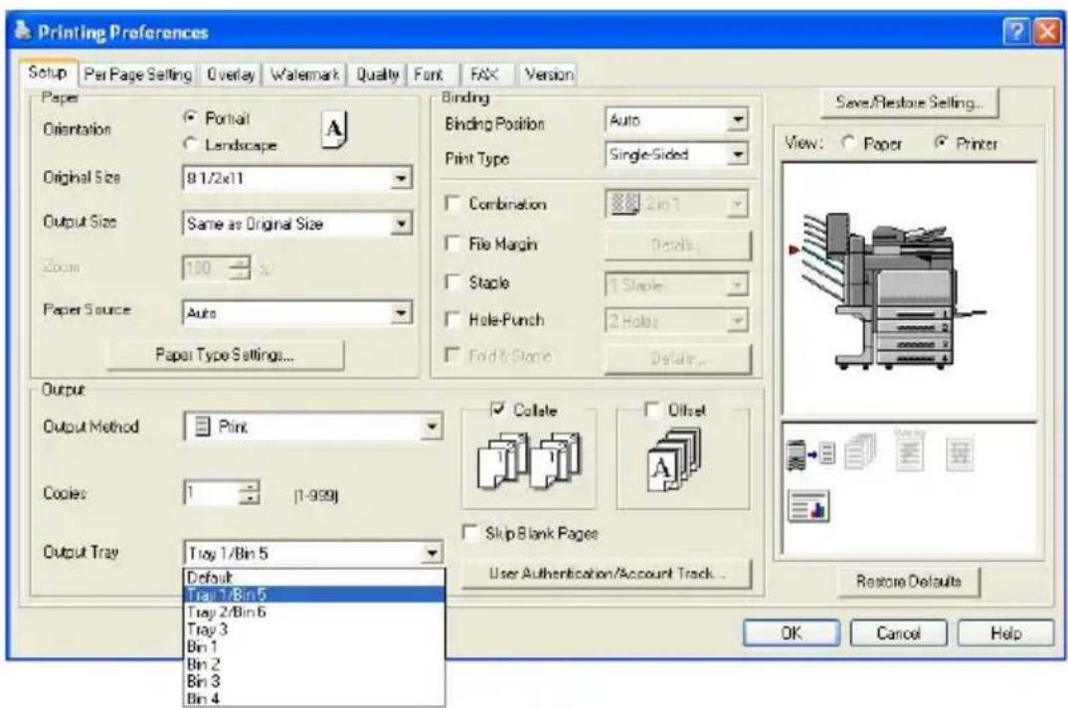Screen dimensions: 1068x708
Task: Select Portrait orientation
Action: tap(191, 117)
